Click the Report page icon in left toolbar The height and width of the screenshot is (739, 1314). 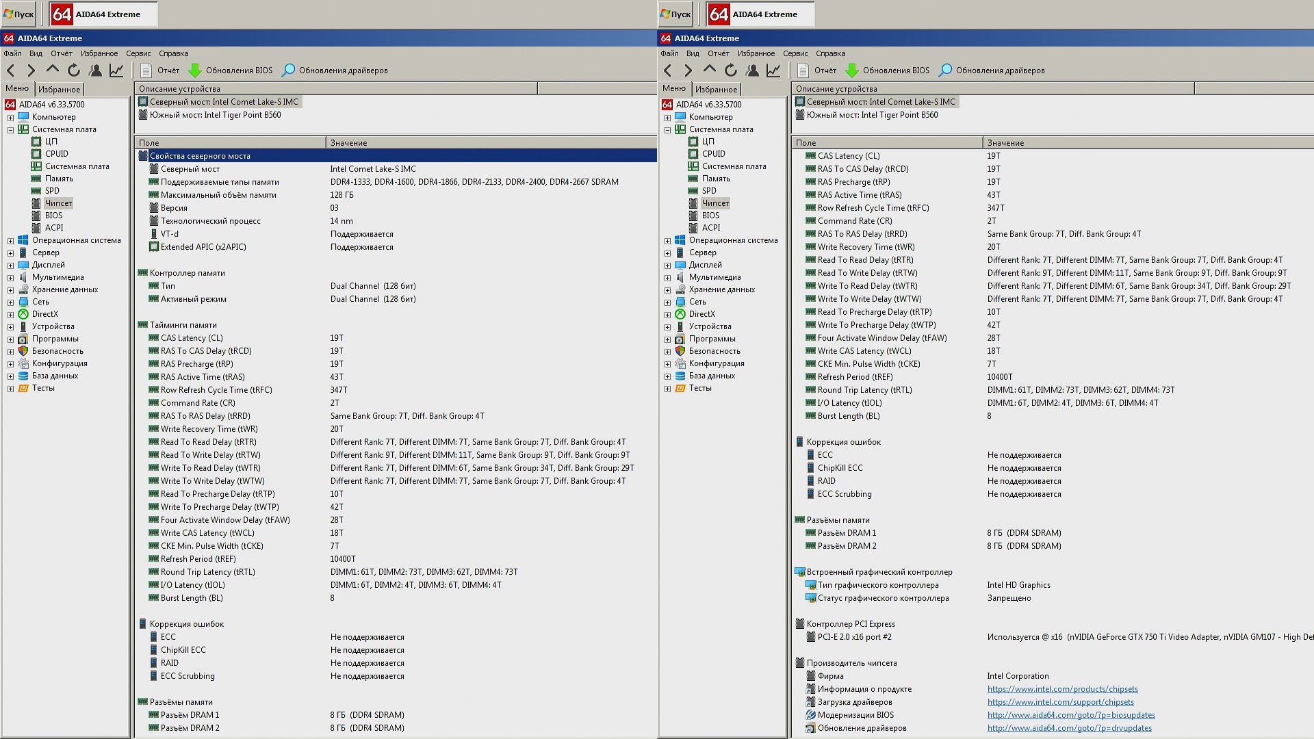coord(146,70)
